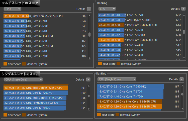Click scroll up arrow in bottom Ranking list
188x121 pixels.
click(x=182, y=85)
